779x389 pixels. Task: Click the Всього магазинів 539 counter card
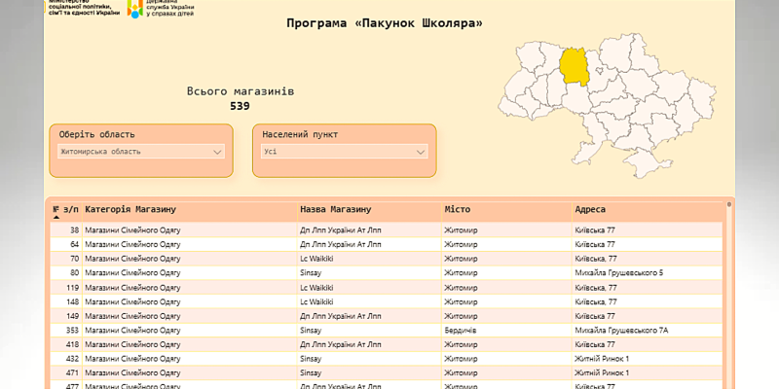pos(240,98)
